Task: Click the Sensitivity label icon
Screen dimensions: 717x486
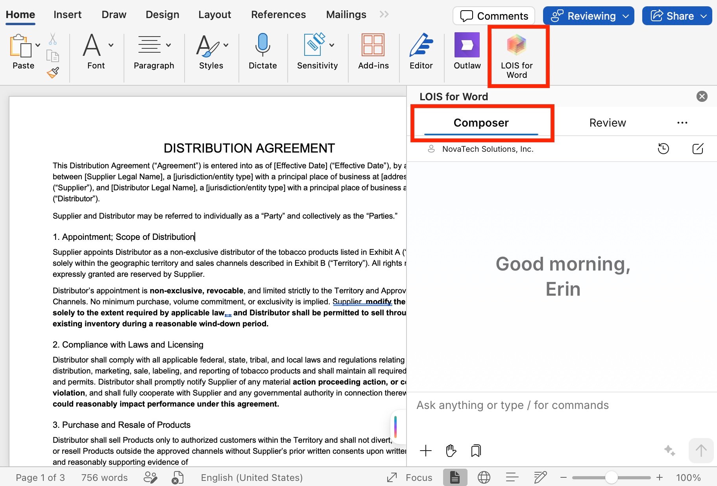Action: [314, 45]
